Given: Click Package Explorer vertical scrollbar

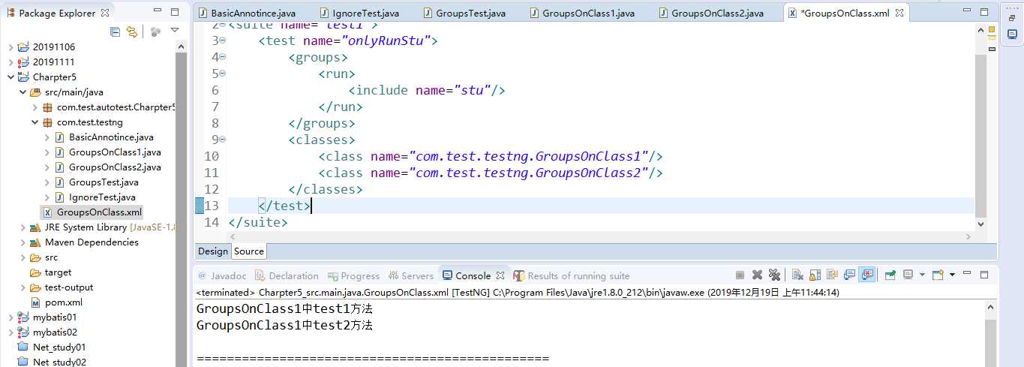Looking at the screenshot, I should [182, 203].
